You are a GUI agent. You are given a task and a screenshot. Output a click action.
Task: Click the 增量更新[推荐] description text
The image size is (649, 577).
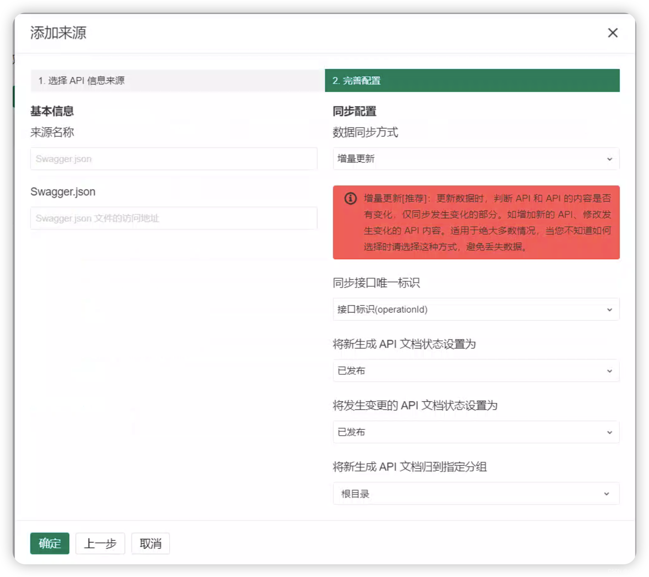487,222
